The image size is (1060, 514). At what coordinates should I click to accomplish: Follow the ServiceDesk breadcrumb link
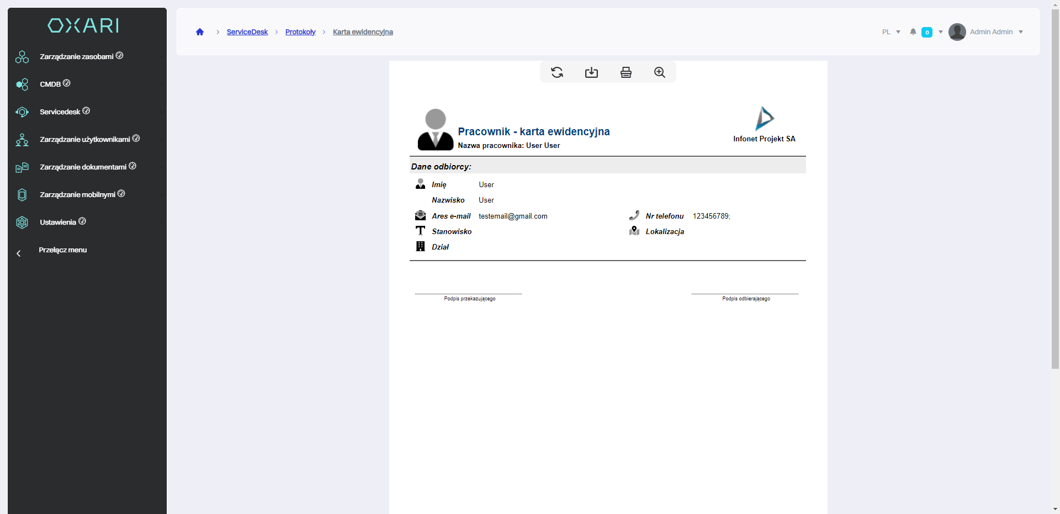tap(247, 32)
